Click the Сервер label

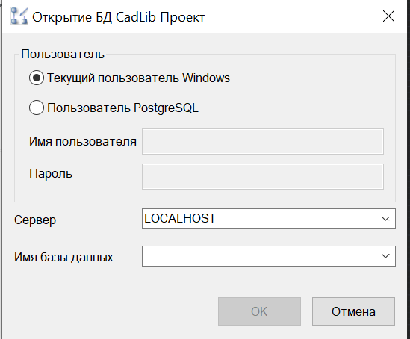35,220
